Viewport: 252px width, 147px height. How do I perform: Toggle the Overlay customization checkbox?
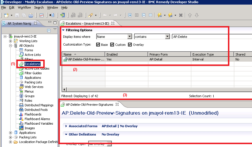click(x=130, y=44)
